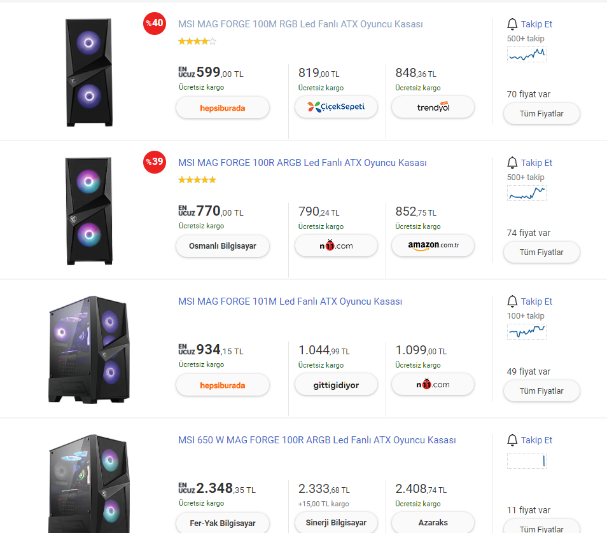The height and width of the screenshot is (533, 607).
Task: Select the gittigidiyor seller button
Action: tap(336, 385)
